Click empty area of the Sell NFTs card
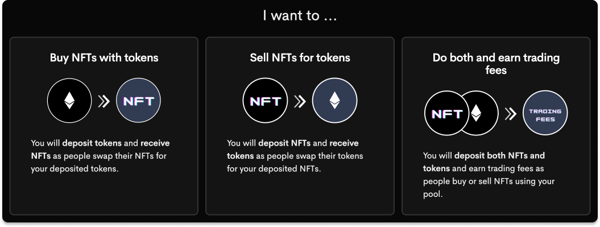The image size is (600, 227). [300, 195]
